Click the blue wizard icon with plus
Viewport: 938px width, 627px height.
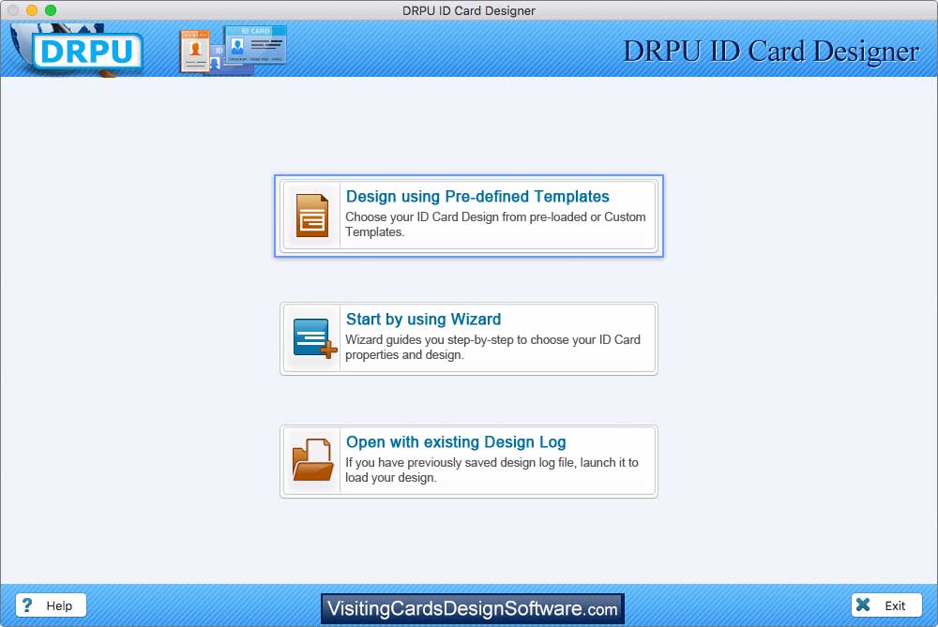[314, 338]
